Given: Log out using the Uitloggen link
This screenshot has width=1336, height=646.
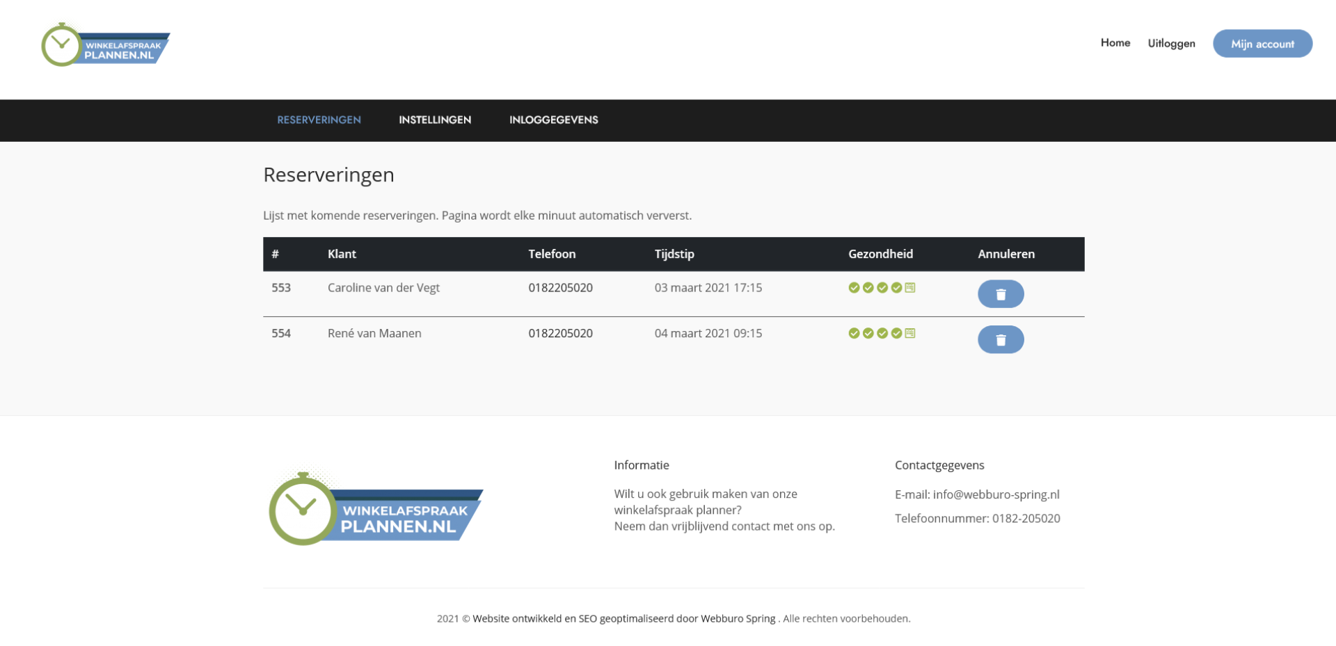Looking at the screenshot, I should point(1171,44).
